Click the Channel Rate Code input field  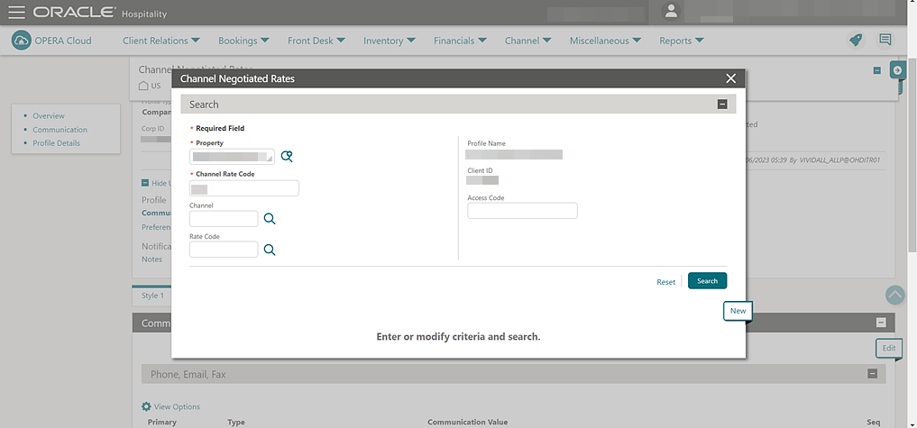pos(243,188)
